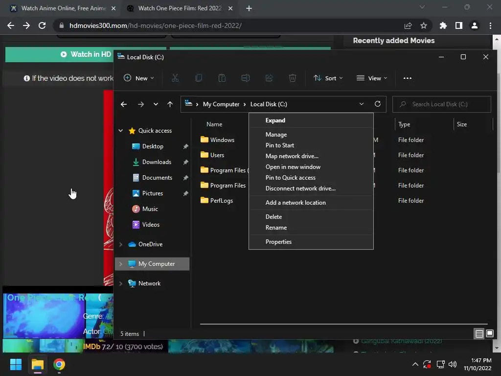Screen dimensions: 501x376
Task: Select the Users folder
Action: [212, 155]
